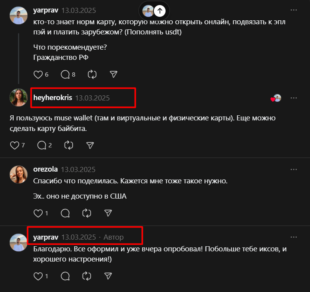Click the scroll-to-top arrow button
This screenshot has height=292, width=310.
(x=159, y=11)
